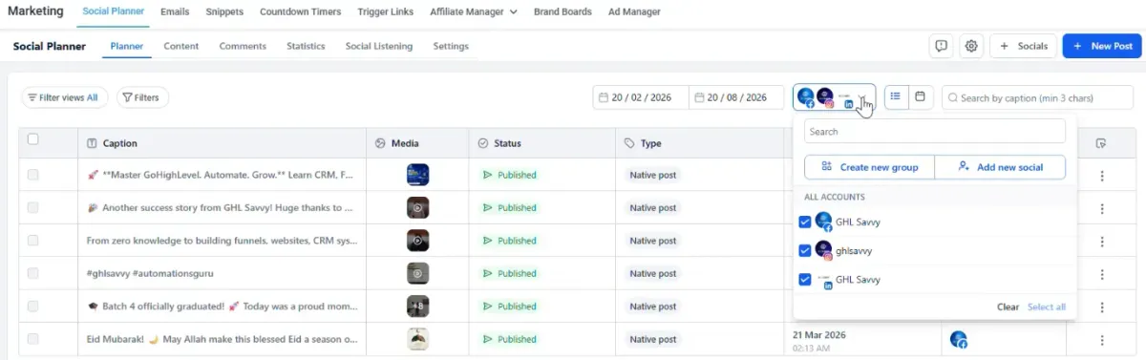Uncheck the GHL Savvy LinkedIn account
Screen dimensions: 1146x360
point(804,280)
